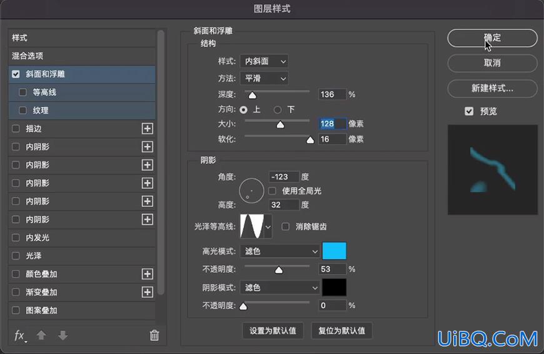Open the 光泽等高线 contour thumbnail
Screen dimensions: 544x354
click(252, 226)
